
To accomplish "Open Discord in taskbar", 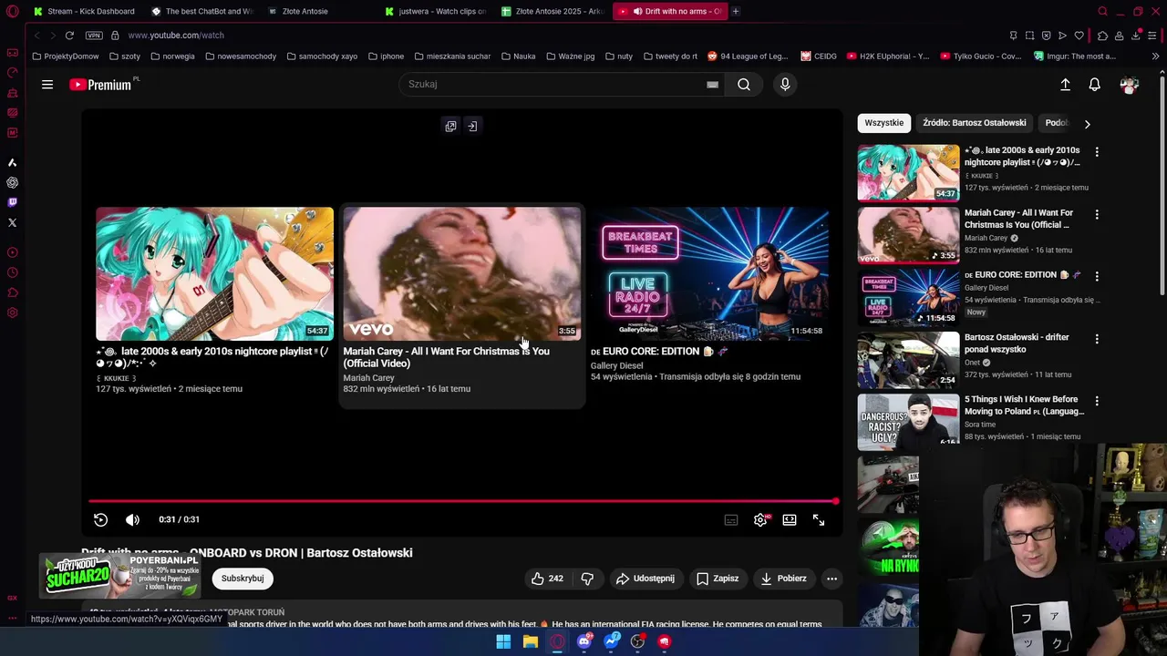I will coord(584,641).
